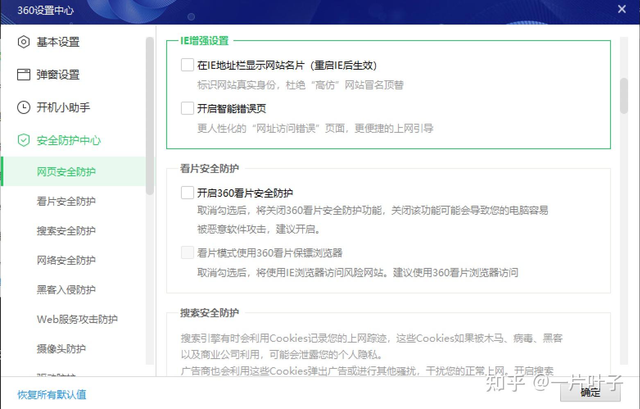Toggle 看片模式使用360看片保镖浏览器 checkbox
Viewport: 640px width, 409px height.
click(x=187, y=252)
